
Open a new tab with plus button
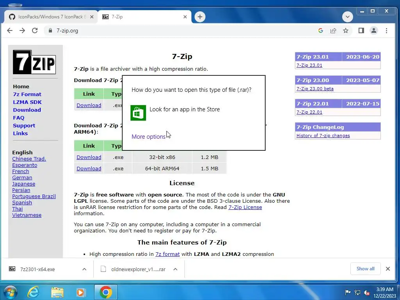click(200, 17)
